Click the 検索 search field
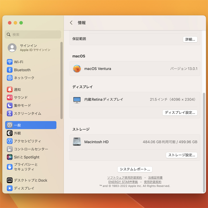208x208 pixels. (33, 34)
